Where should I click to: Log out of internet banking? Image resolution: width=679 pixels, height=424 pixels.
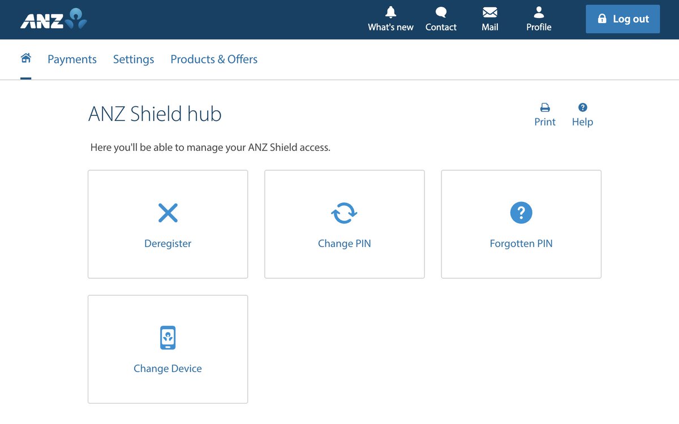pos(622,19)
